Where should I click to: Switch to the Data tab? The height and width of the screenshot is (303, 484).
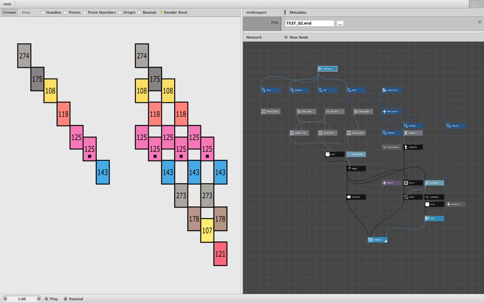[26, 13]
